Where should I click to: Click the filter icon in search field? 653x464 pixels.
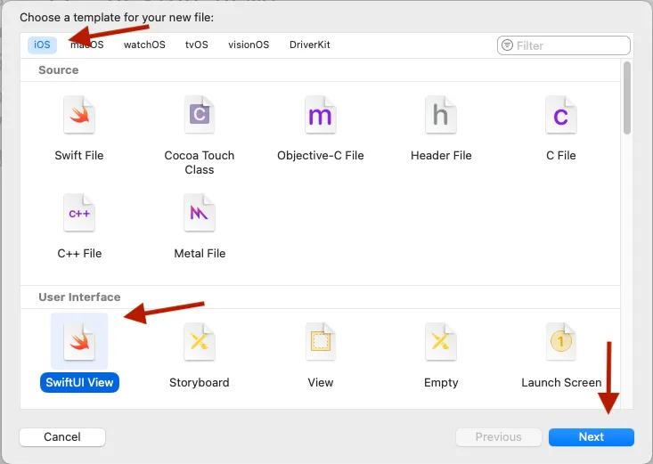[x=507, y=45]
